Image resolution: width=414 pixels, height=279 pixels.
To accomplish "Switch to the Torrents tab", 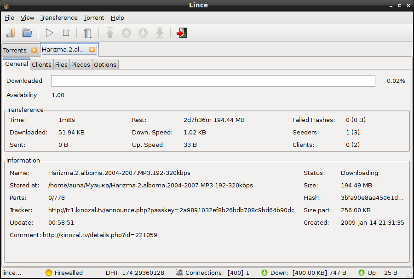I will [x=15, y=50].
